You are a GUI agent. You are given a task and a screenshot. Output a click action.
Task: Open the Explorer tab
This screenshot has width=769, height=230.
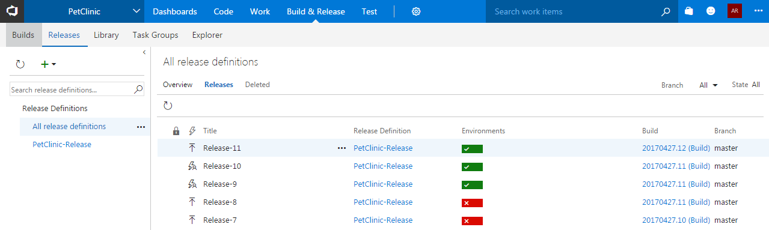[207, 35]
